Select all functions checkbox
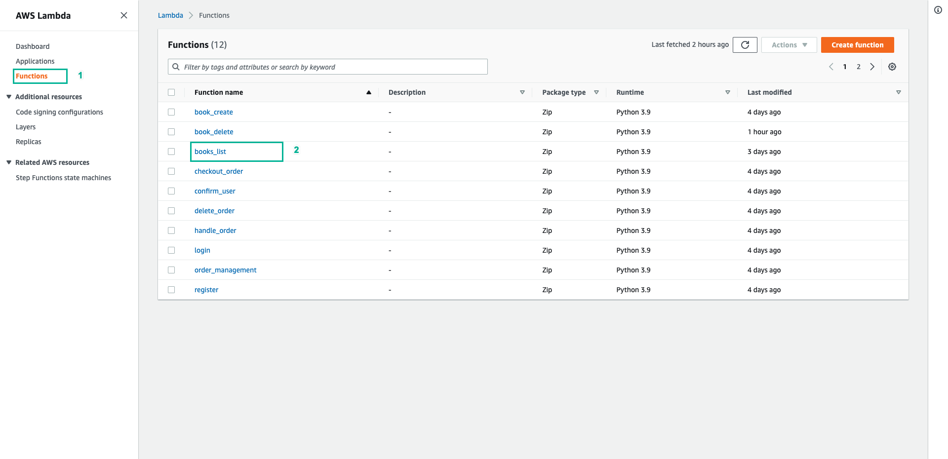This screenshot has height=459, width=948. click(x=171, y=92)
